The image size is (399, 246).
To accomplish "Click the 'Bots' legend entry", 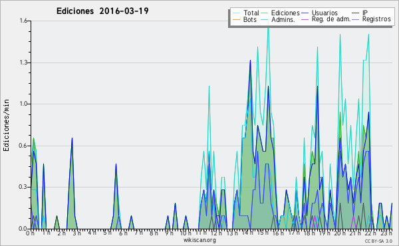I will click(x=249, y=19).
